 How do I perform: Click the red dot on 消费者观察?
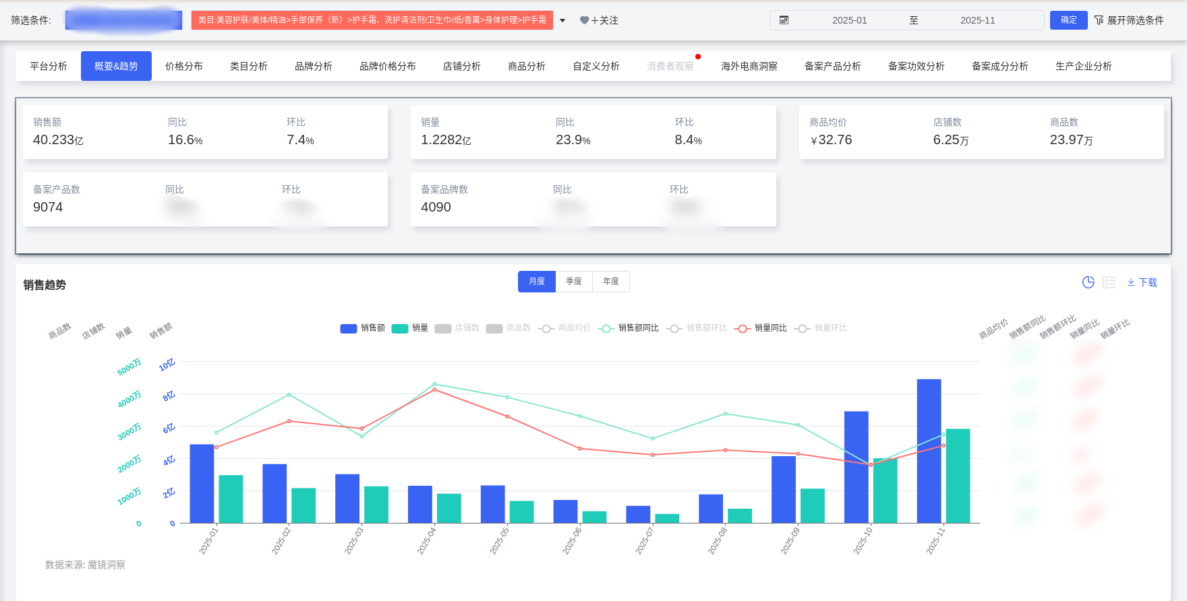pos(698,57)
